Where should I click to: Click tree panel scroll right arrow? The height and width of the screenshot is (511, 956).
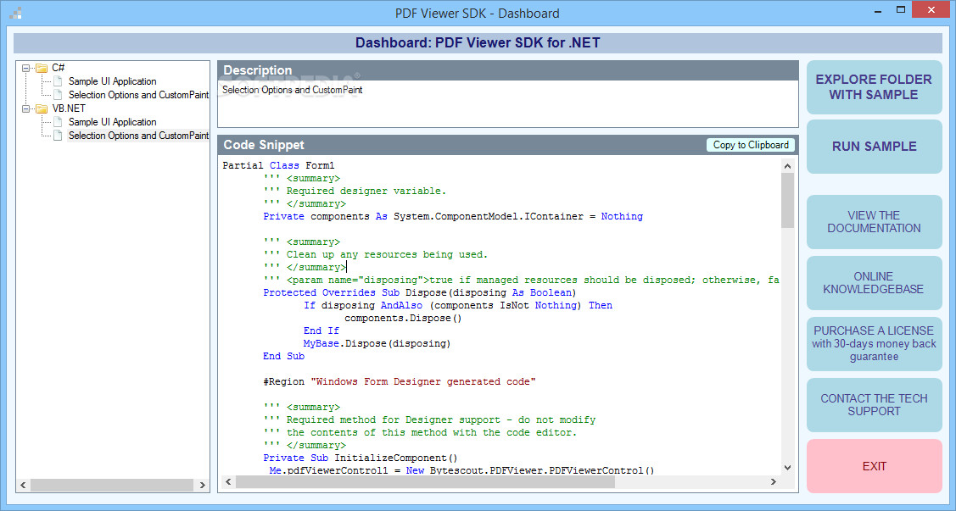click(203, 486)
